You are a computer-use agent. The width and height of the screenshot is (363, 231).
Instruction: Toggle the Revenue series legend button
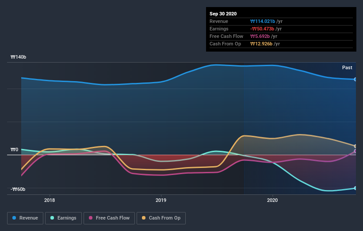[25, 218]
